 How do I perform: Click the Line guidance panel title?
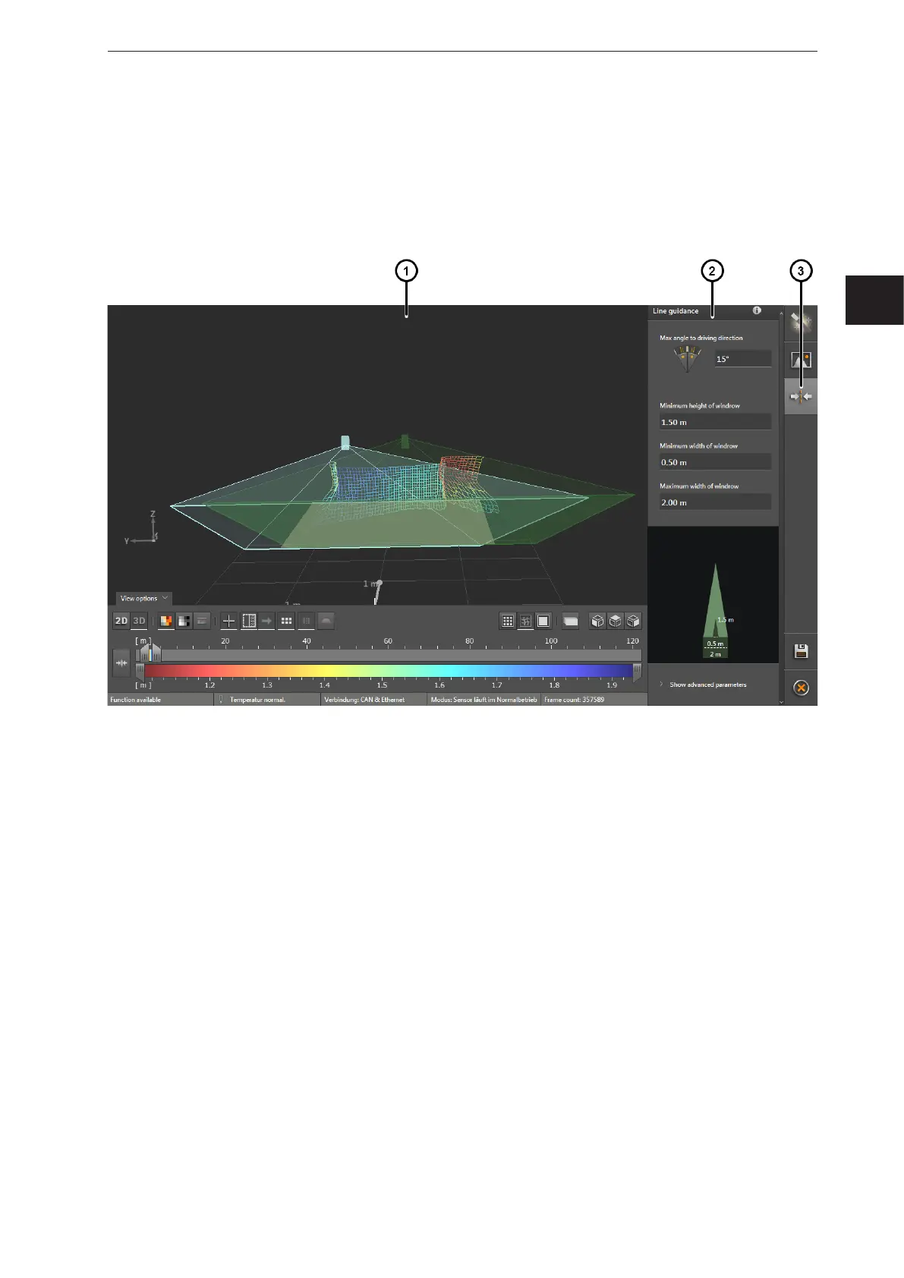(x=676, y=311)
